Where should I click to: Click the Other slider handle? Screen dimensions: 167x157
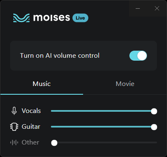[x=54, y=143]
